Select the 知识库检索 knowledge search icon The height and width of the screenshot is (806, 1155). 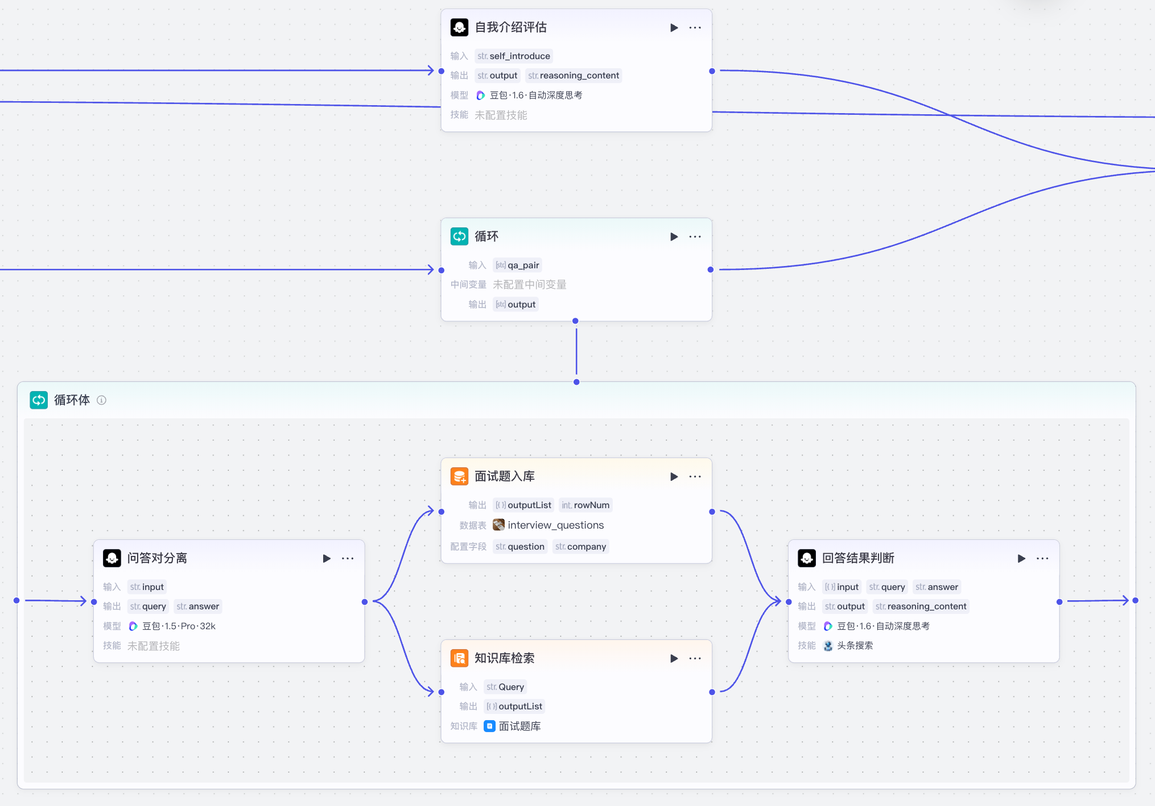click(x=459, y=658)
